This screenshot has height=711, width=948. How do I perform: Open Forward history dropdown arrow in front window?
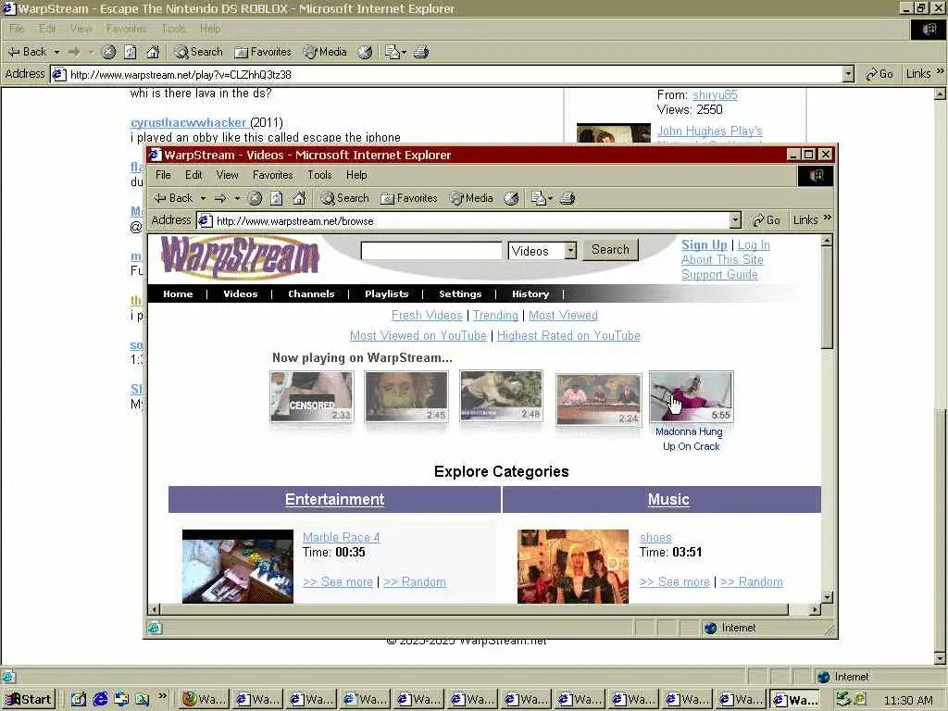(237, 198)
